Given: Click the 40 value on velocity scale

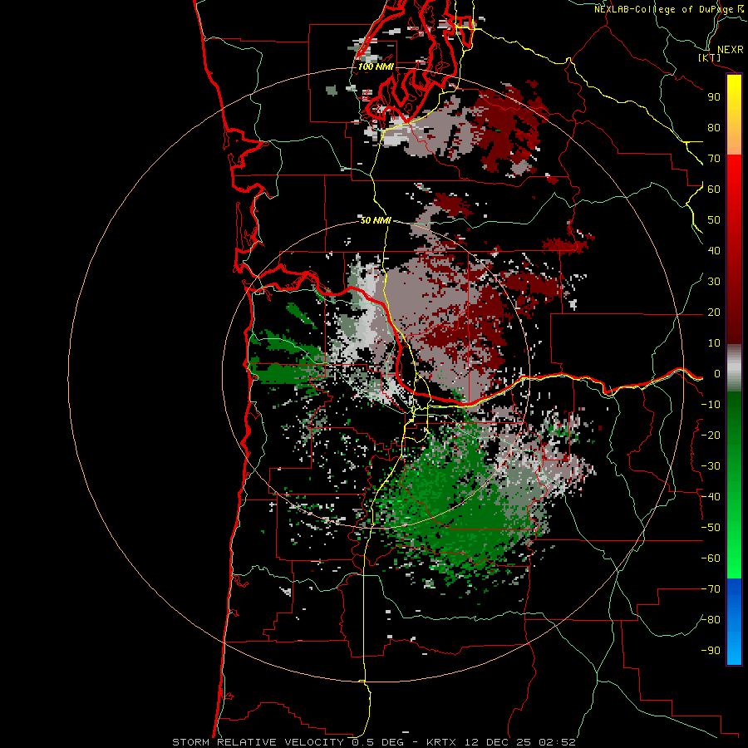Looking at the screenshot, I should [x=714, y=251].
